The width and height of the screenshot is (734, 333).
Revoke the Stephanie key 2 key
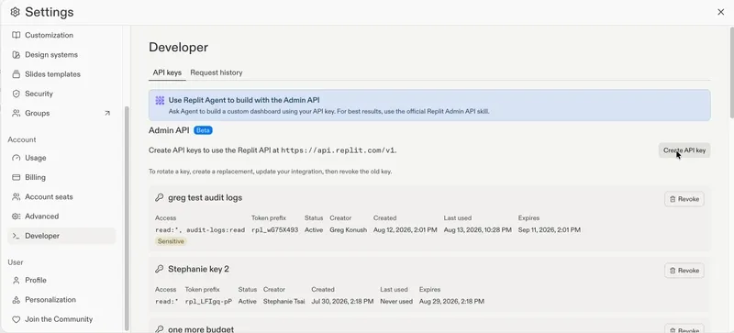click(684, 271)
